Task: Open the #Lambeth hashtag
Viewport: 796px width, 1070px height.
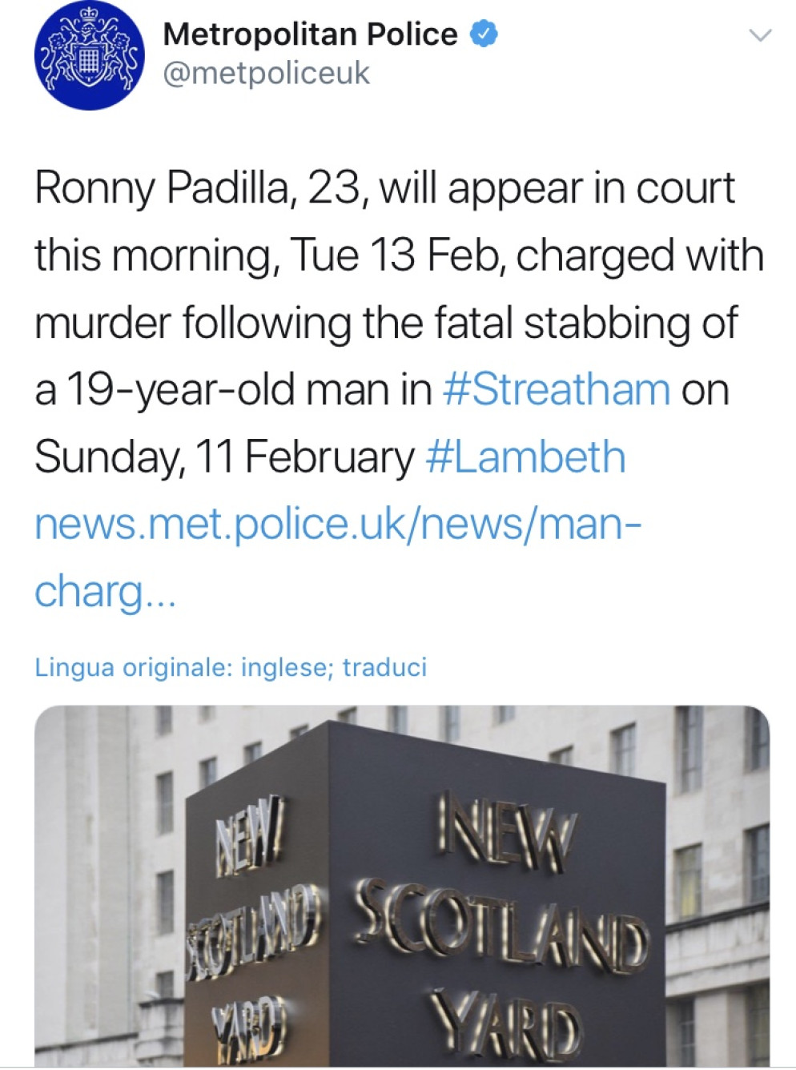Action: click(x=525, y=457)
